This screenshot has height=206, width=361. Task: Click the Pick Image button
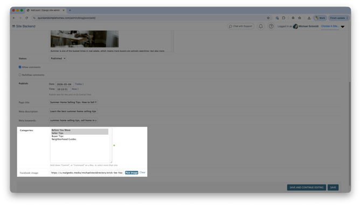[131, 173]
